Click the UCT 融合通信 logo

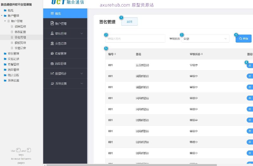pyautogui.click(x=68, y=2)
